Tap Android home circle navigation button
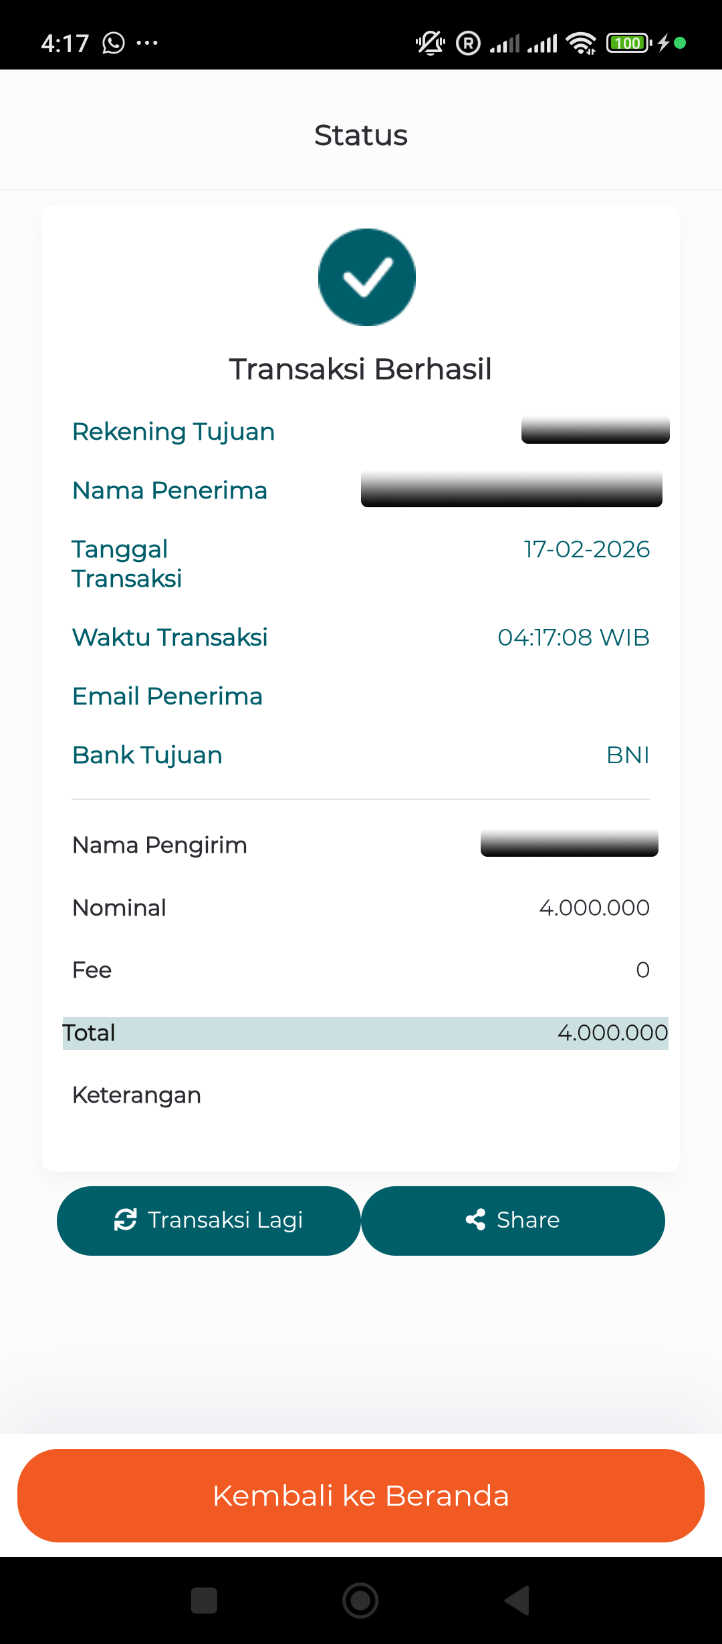The image size is (722, 1644). point(360,1601)
